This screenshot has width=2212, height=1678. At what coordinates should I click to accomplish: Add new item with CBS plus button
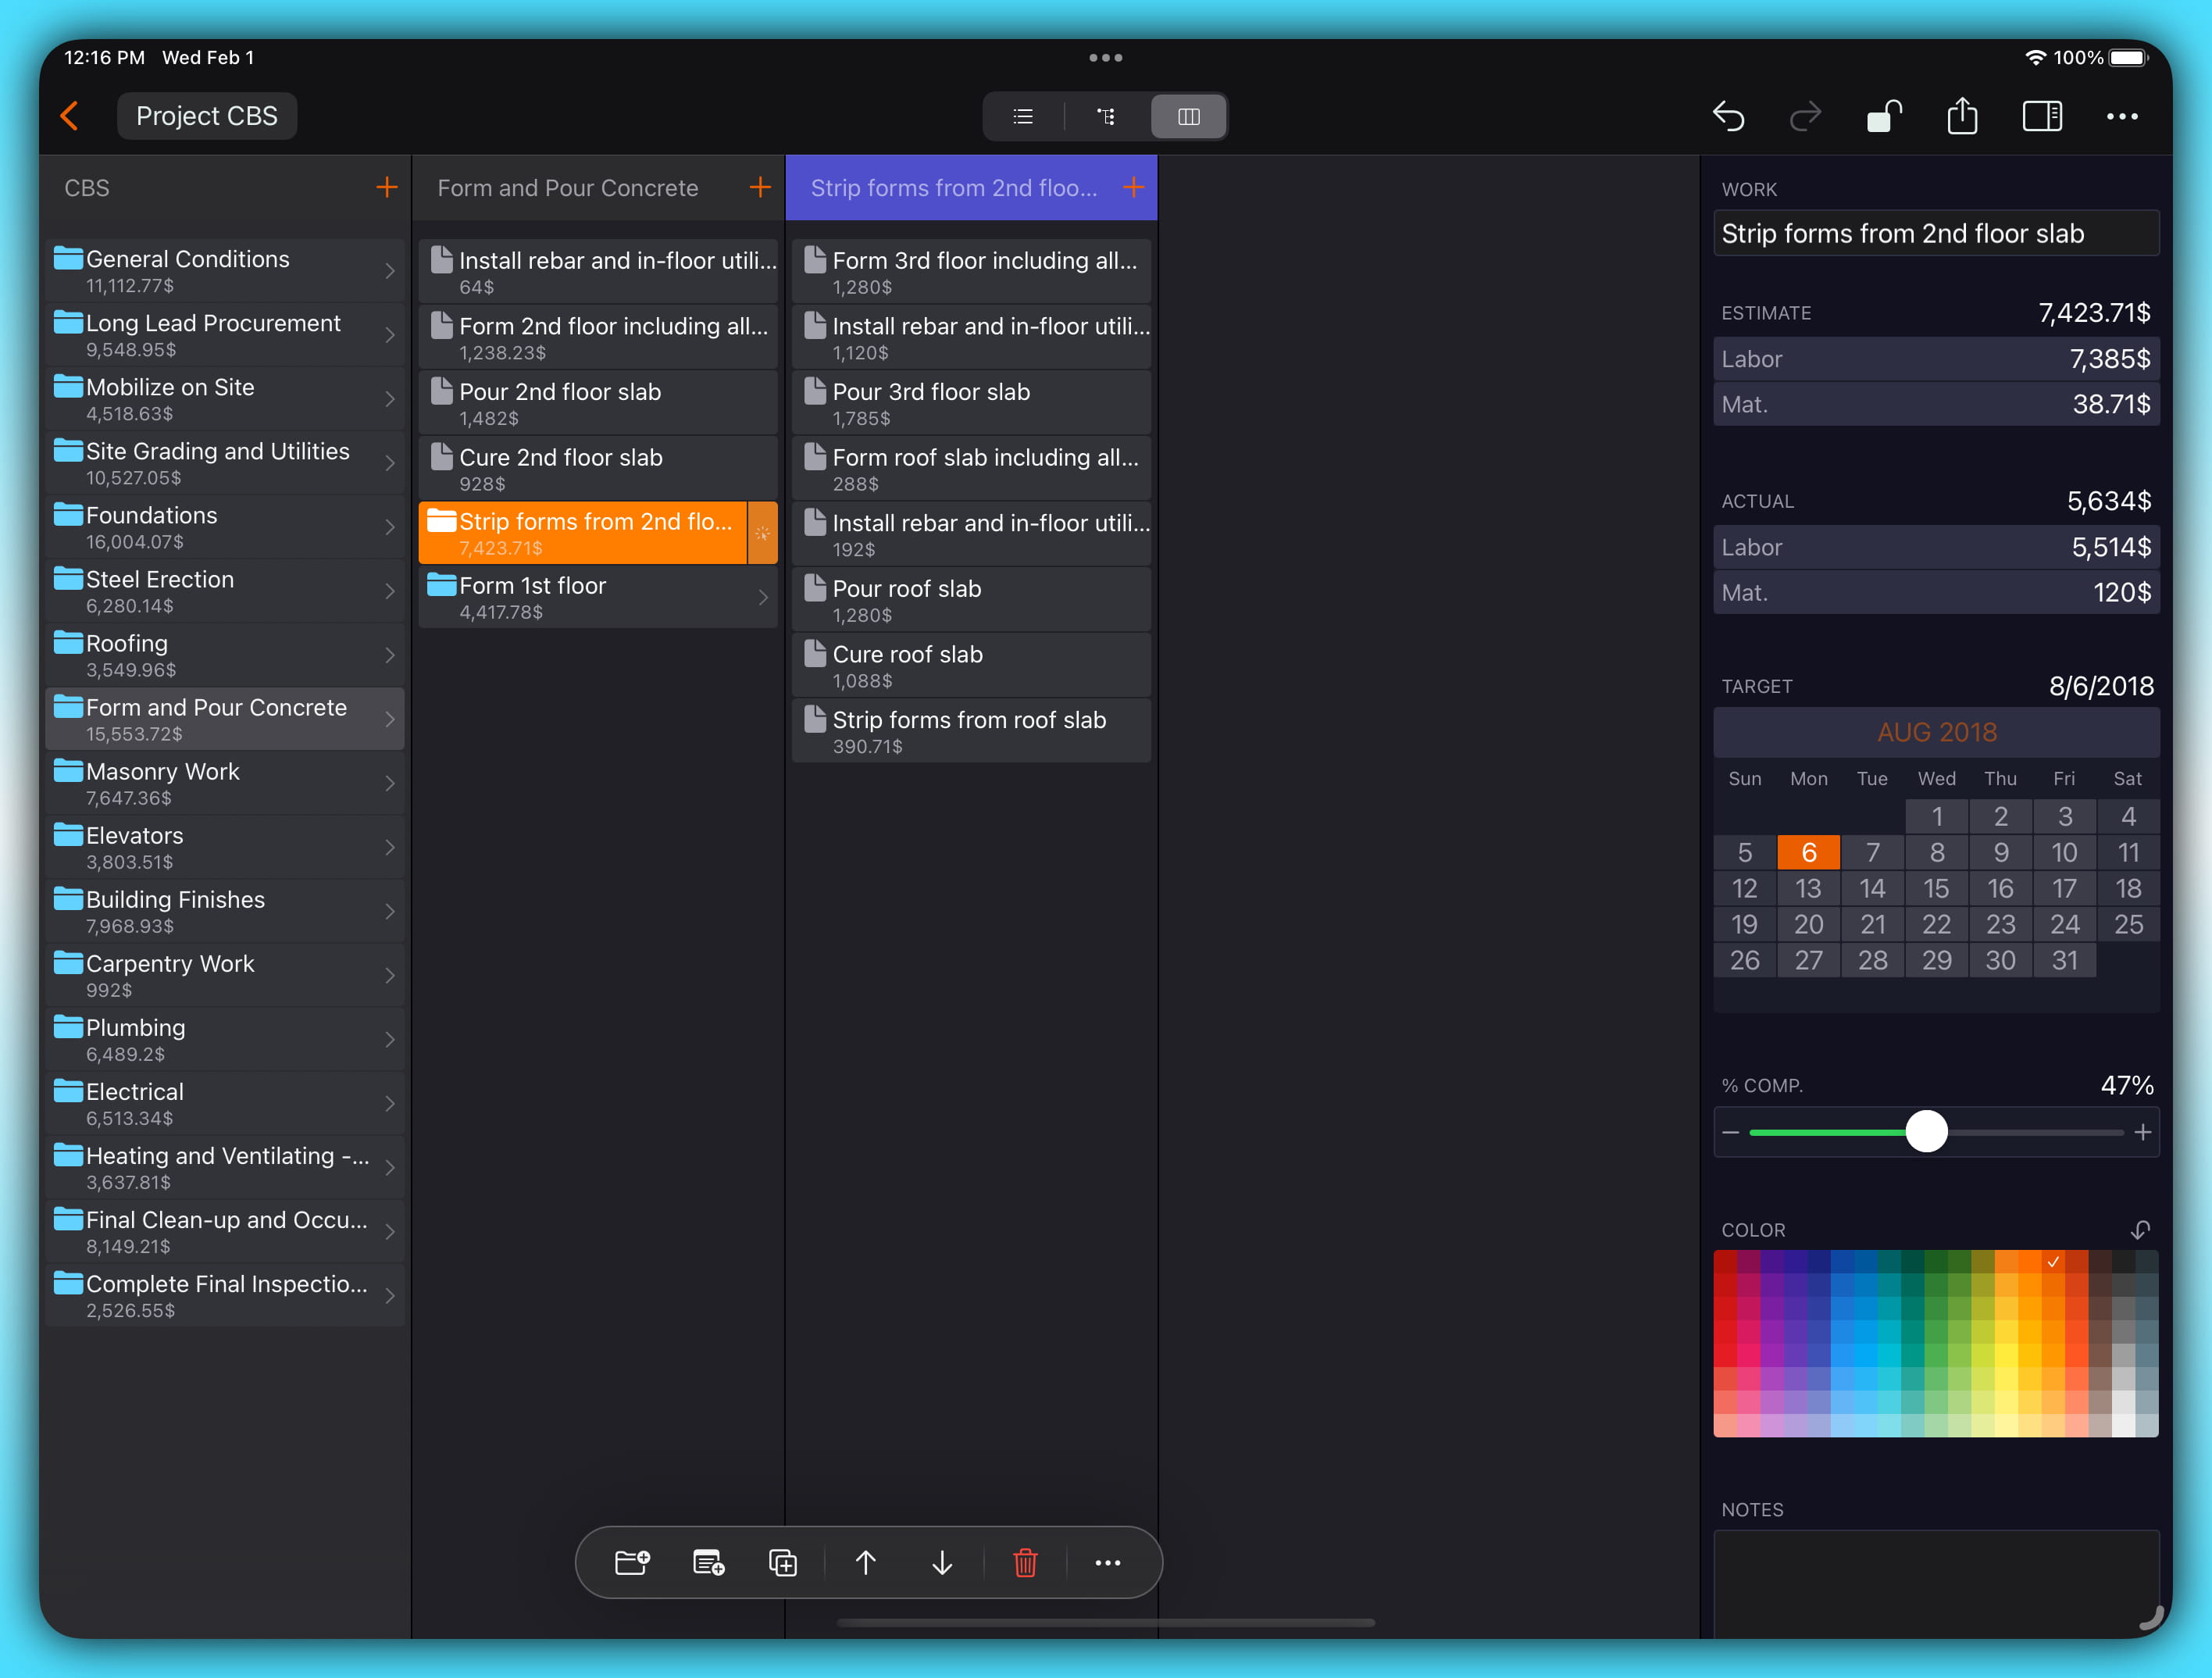(x=386, y=187)
